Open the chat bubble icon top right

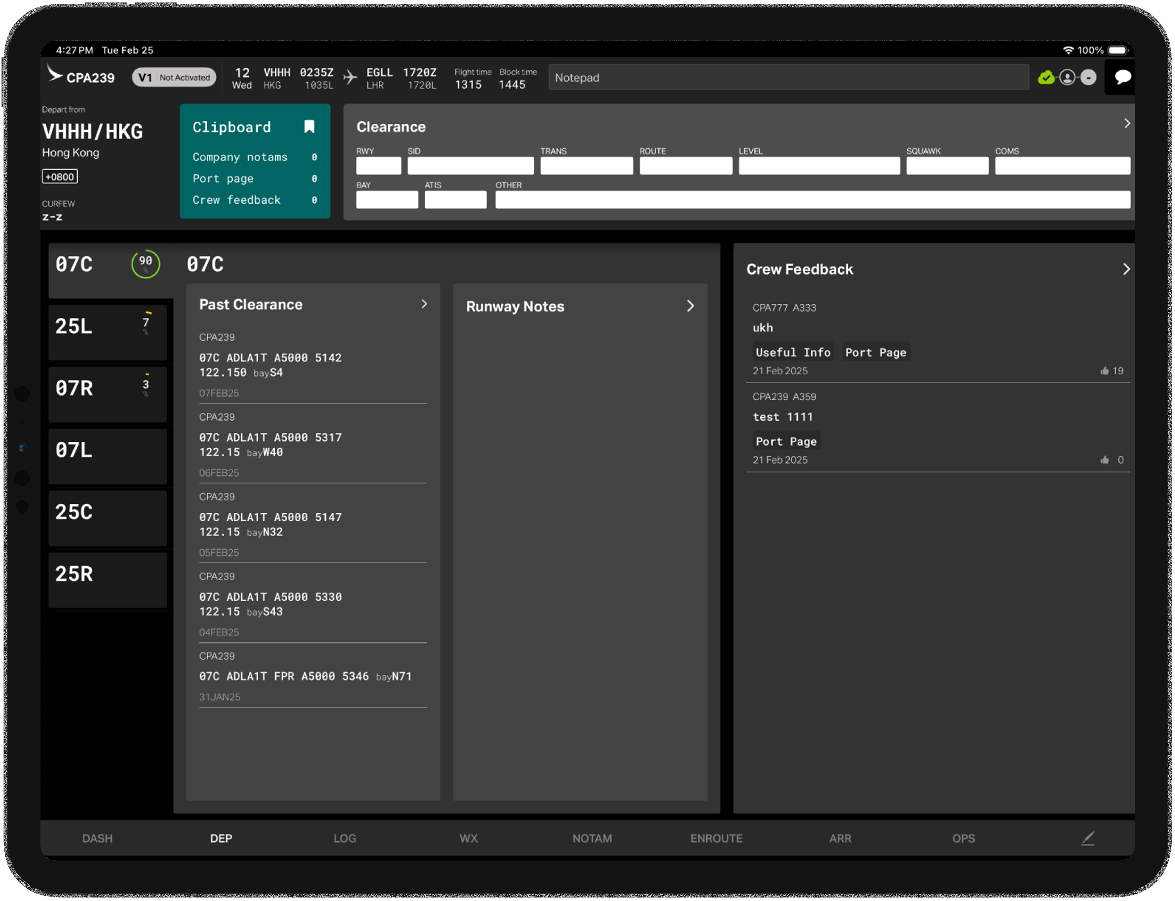1121,78
